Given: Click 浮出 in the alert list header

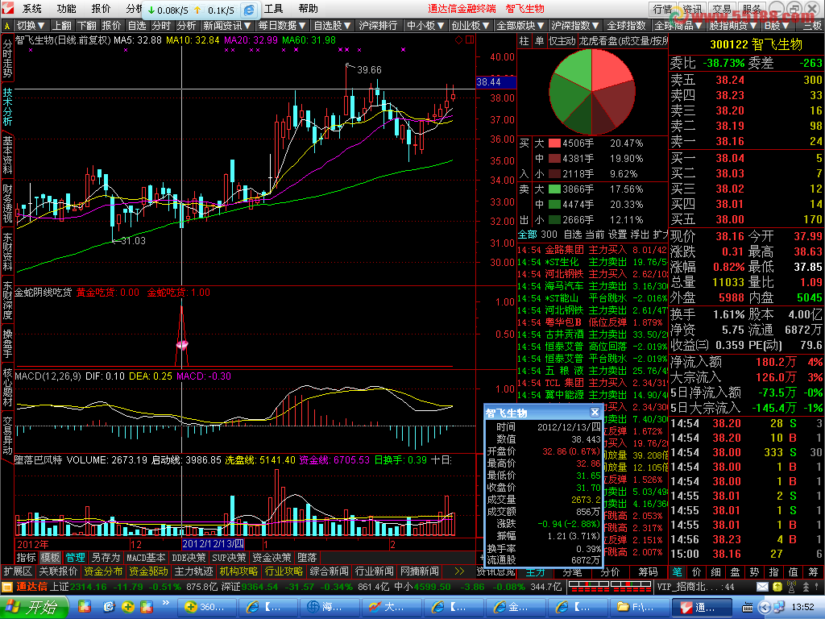Looking at the screenshot, I should pos(640,235).
